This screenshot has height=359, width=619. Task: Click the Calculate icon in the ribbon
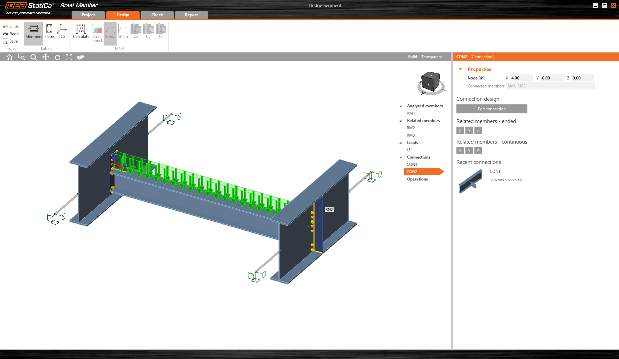pyautogui.click(x=81, y=31)
